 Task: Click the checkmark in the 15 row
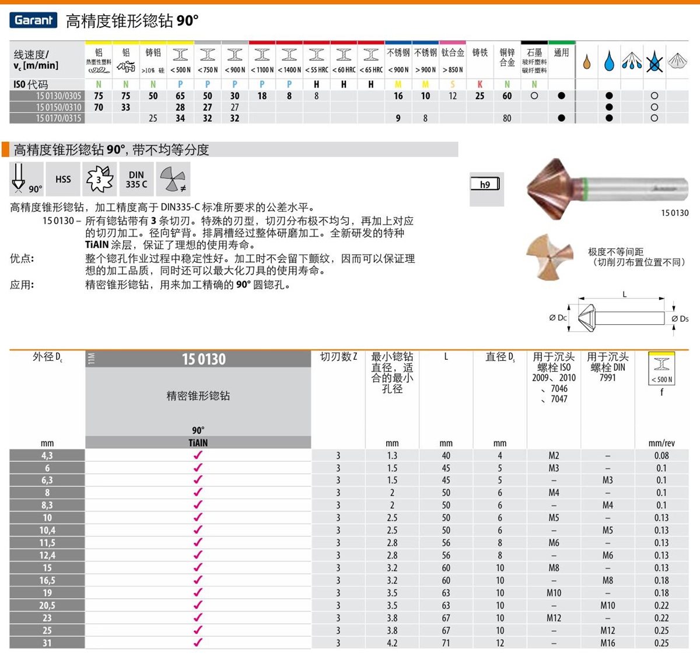coord(198,567)
